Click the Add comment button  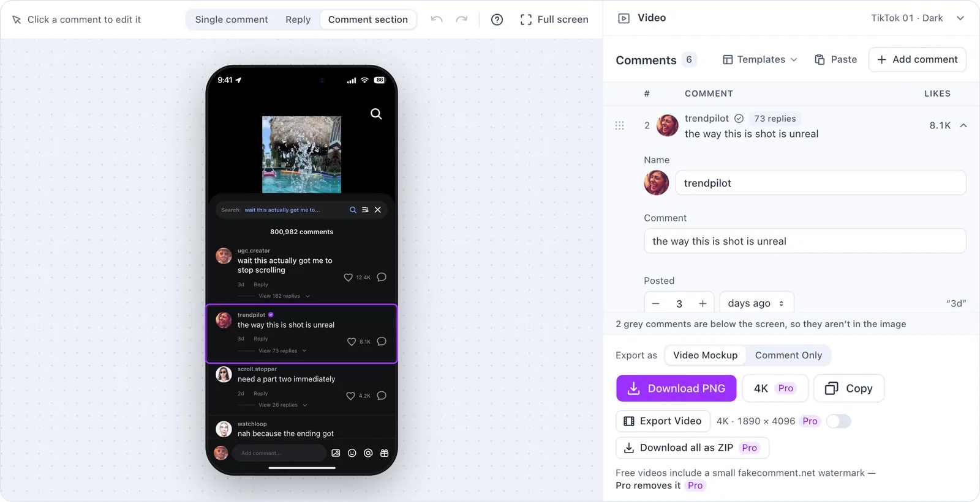[x=917, y=59]
